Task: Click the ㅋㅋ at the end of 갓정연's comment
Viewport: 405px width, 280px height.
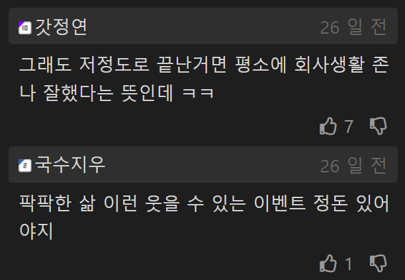Action: (198, 92)
